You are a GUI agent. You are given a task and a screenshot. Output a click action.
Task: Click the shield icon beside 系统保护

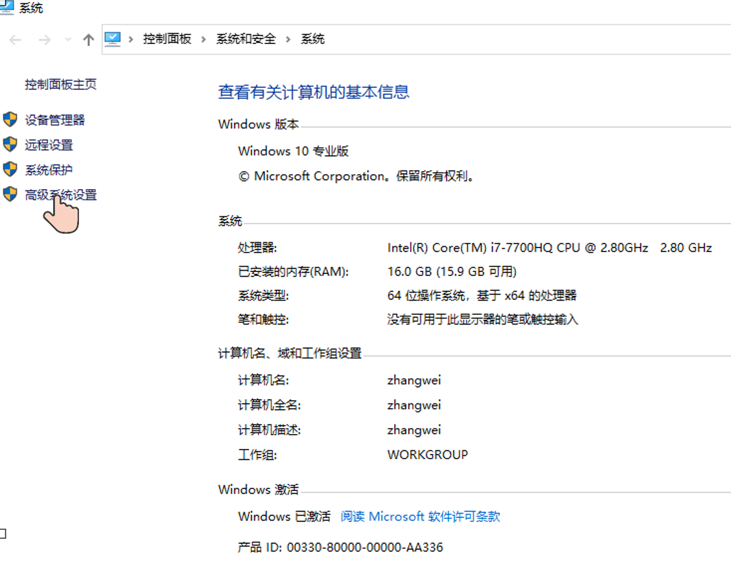pyautogui.click(x=10, y=170)
